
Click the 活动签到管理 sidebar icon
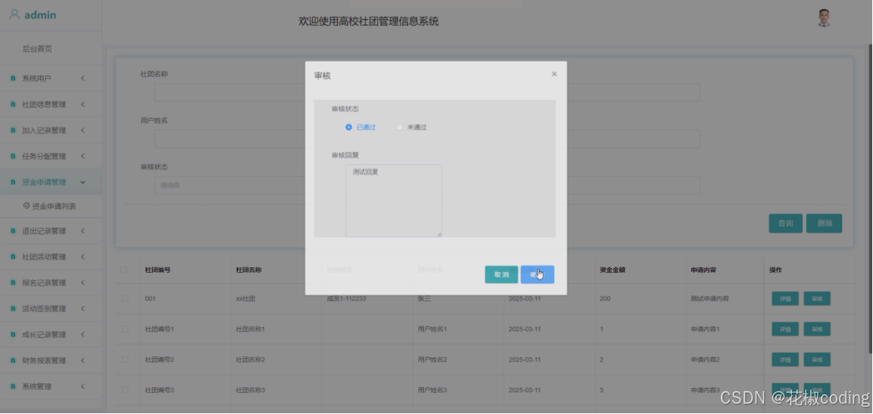click(13, 308)
